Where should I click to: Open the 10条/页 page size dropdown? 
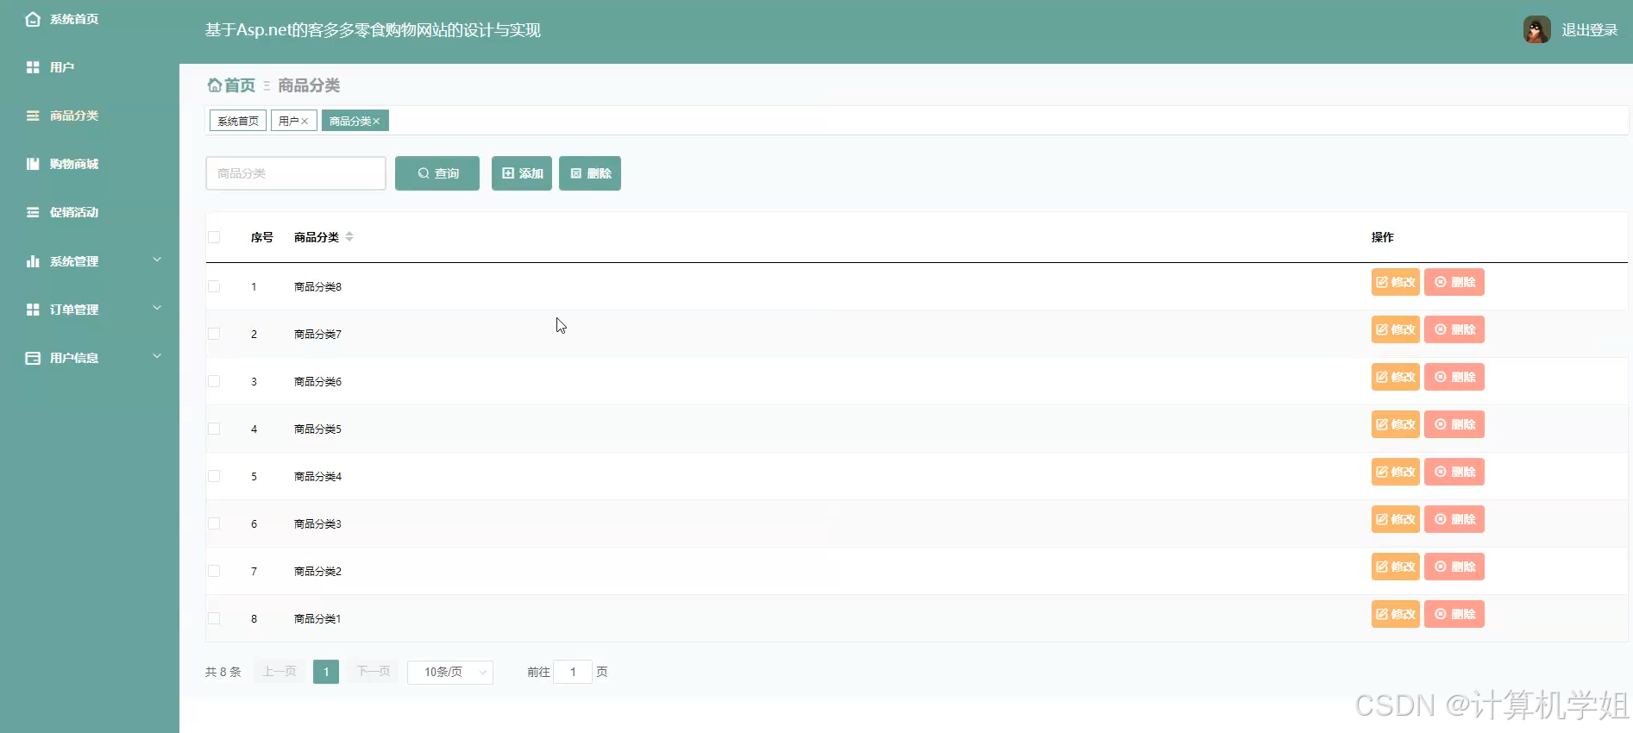[x=450, y=672]
